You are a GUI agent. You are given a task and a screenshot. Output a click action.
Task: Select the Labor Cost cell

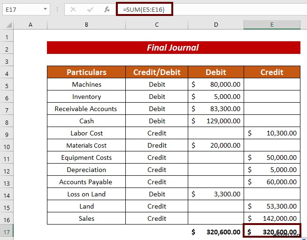coord(86,133)
